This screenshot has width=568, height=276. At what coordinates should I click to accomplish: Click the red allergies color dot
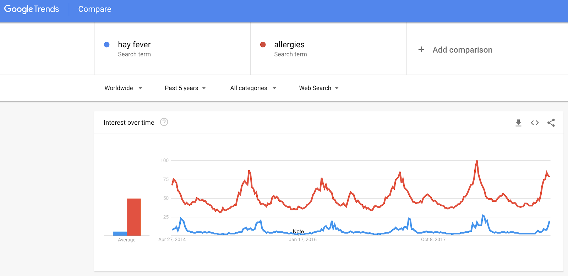pos(263,45)
